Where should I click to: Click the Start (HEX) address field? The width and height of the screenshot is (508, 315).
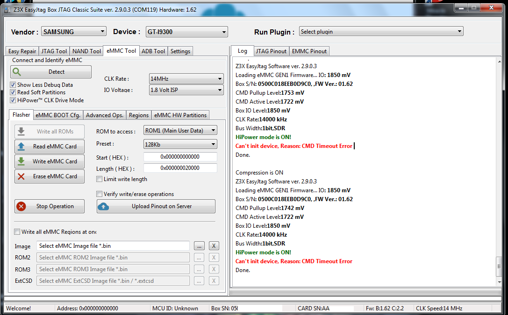[x=180, y=157]
